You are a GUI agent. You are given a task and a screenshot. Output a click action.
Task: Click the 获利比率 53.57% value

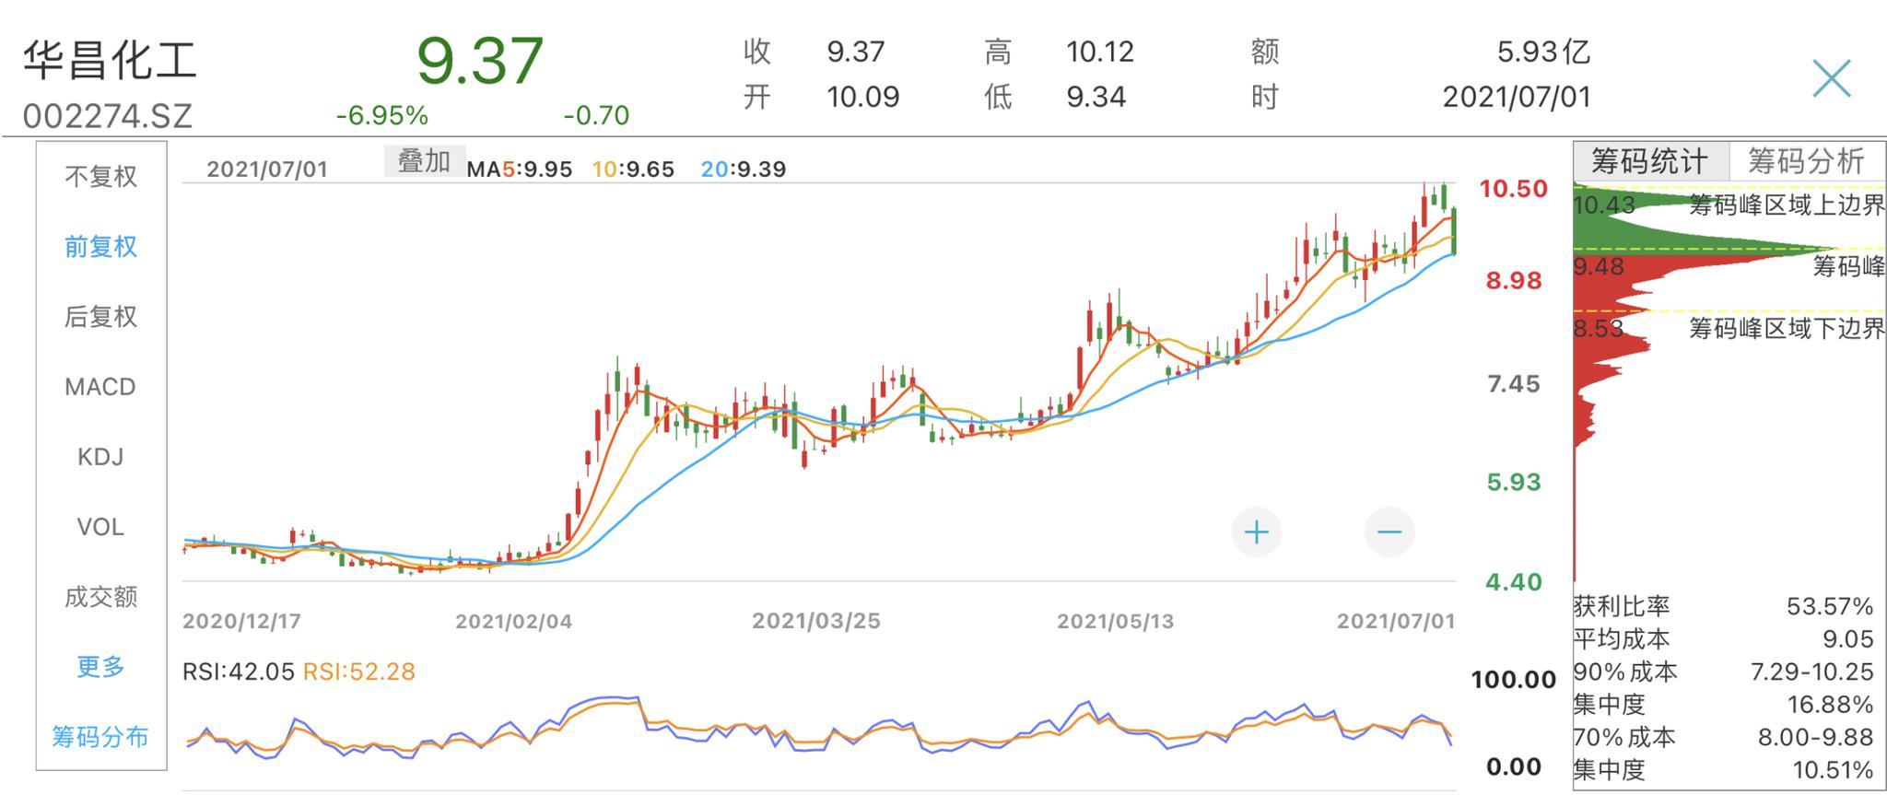(x=1830, y=606)
